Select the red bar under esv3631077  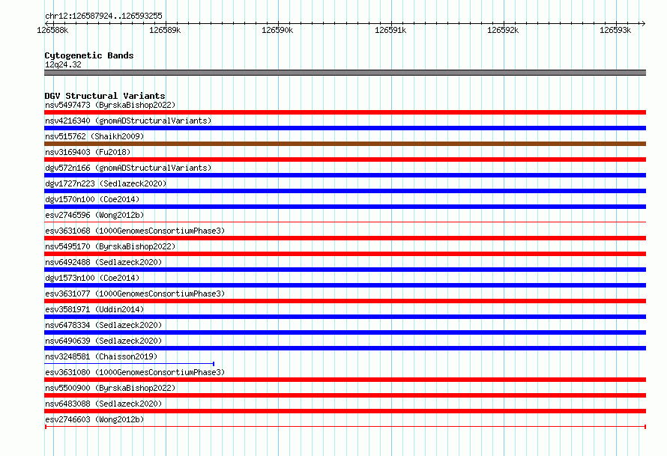tap(345, 301)
